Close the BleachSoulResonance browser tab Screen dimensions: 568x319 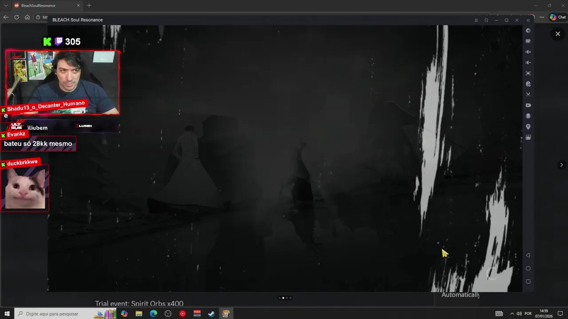pos(79,5)
